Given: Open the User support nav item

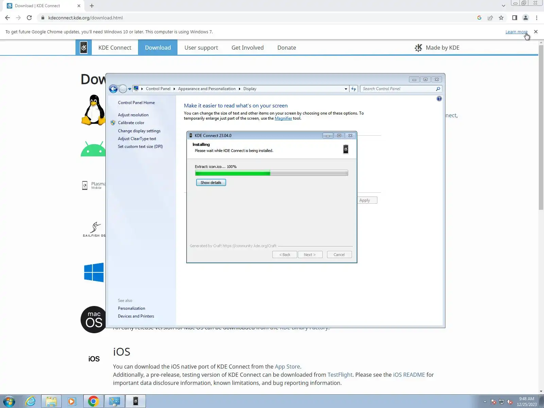Looking at the screenshot, I should click(201, 48).
